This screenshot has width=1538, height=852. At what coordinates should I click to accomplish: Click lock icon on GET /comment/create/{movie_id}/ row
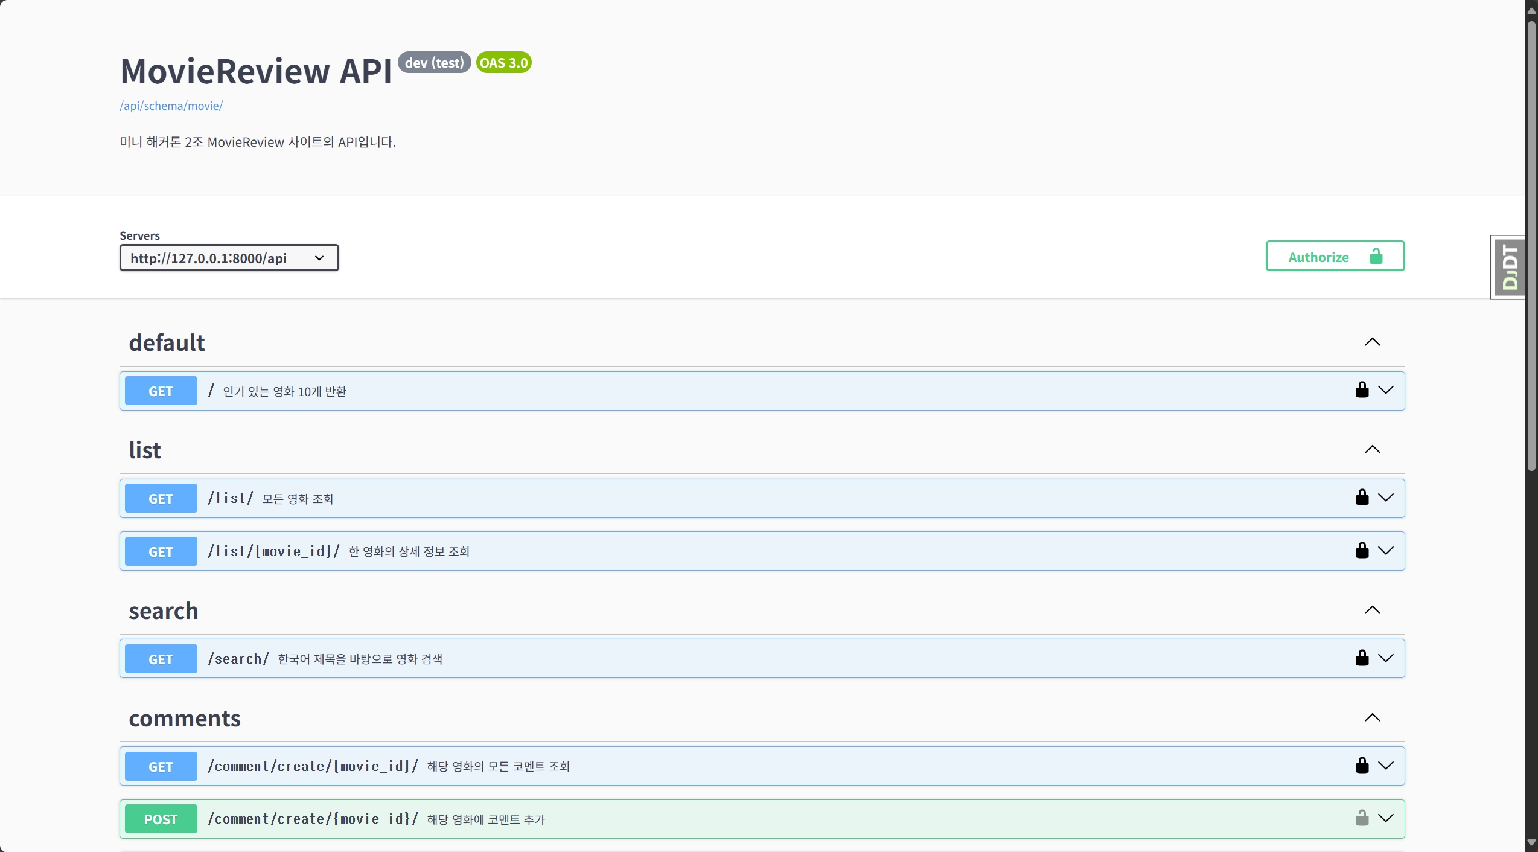coord(1362,766)
